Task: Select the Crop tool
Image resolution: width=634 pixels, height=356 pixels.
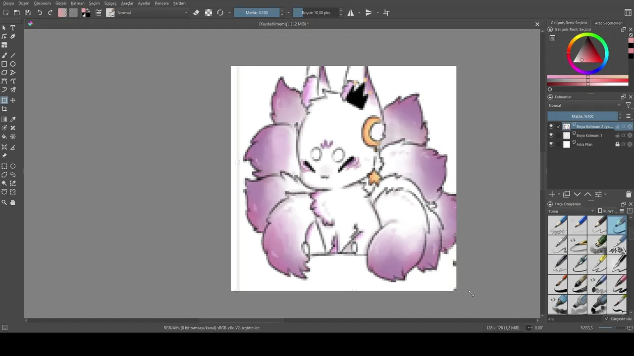Action: coord(4,109)
